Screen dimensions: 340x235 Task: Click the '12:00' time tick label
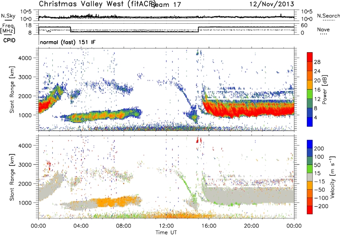[166, 226]
